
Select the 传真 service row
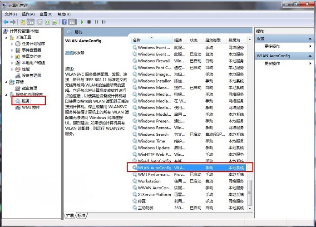pos(189,201)
